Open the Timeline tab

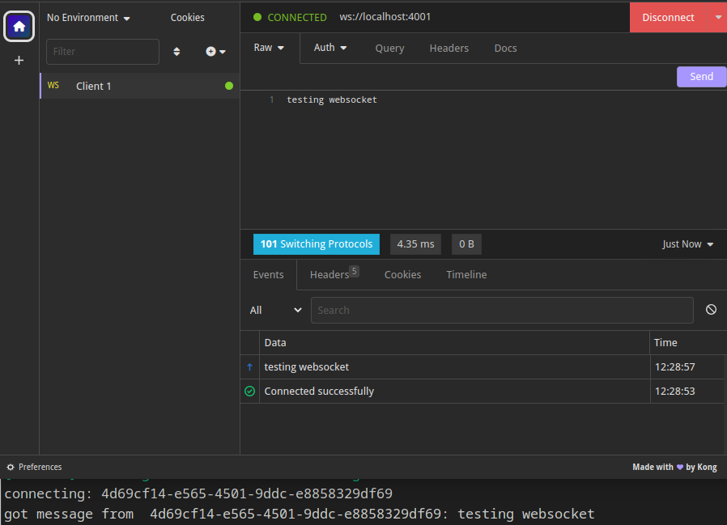(x=466, y=274)
